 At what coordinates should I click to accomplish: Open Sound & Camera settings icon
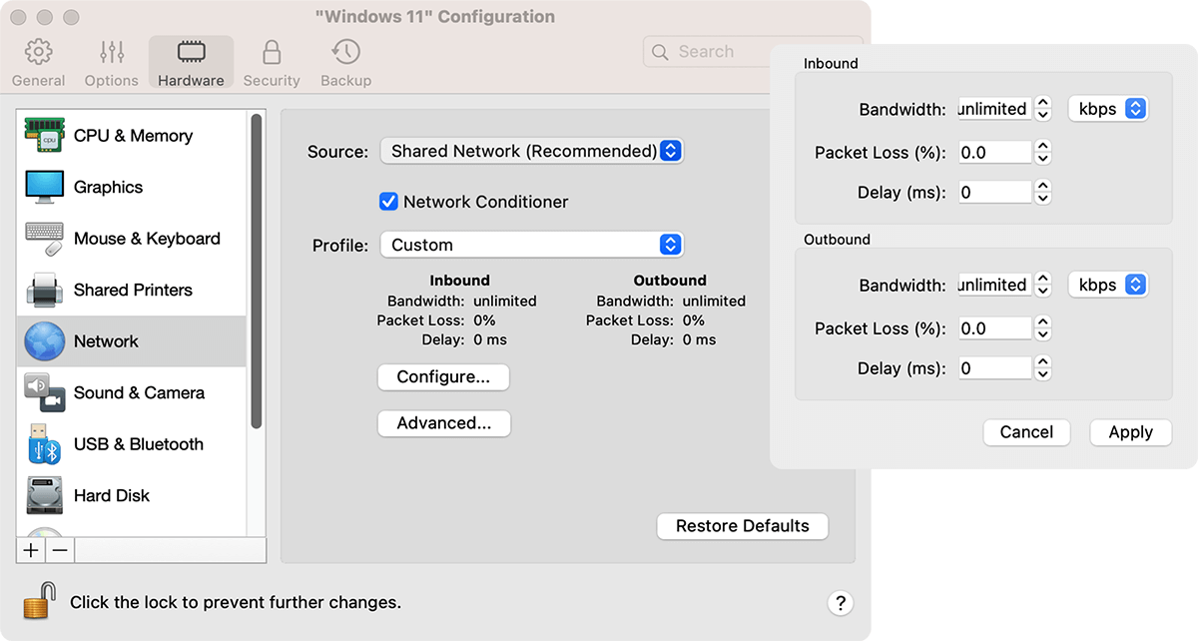pyautogui.click(x=45, y=393)
